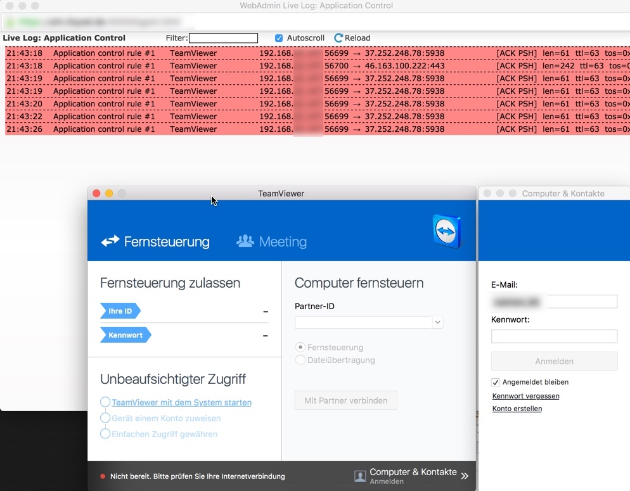Click the Filter input field
The image size is (630, 491).
pyautogui.click(x=223, y=38)
